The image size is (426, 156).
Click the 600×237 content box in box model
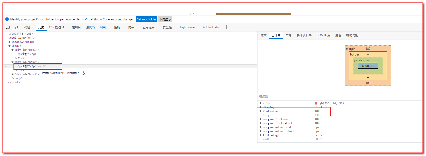click(368, 66)
